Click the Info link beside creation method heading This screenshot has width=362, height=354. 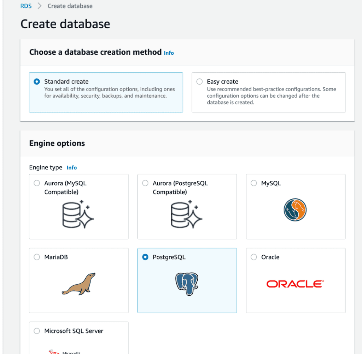coord(169,53)
